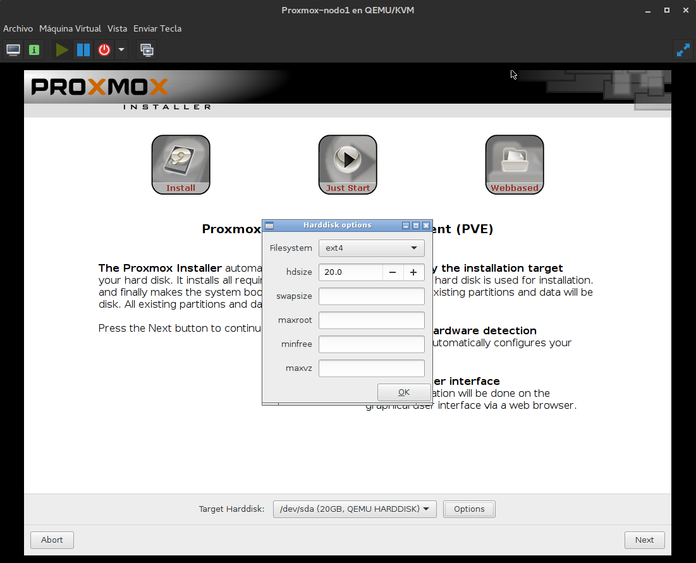Increase hdsize with plus button

[x=413, y=272]
